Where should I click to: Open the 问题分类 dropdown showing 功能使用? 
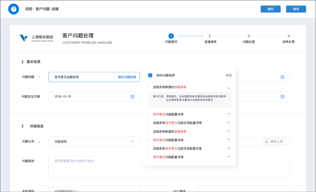[94, 142]
